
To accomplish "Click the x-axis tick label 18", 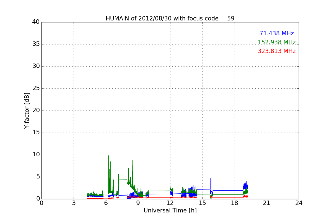I will click(x=234, y=203).
